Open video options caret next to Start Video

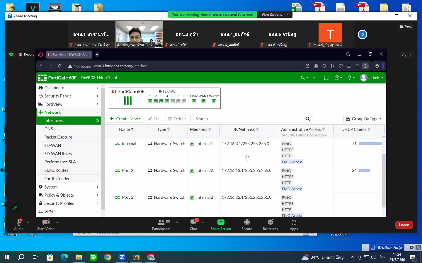pyautogui.click(x=57, y=222)
